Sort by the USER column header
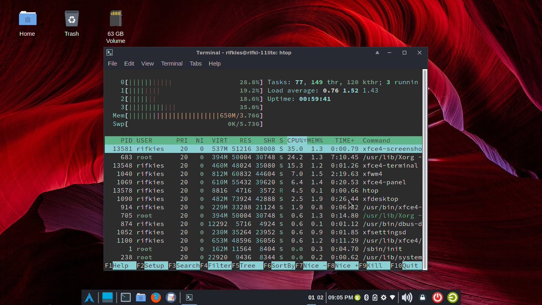 point(145,141)
